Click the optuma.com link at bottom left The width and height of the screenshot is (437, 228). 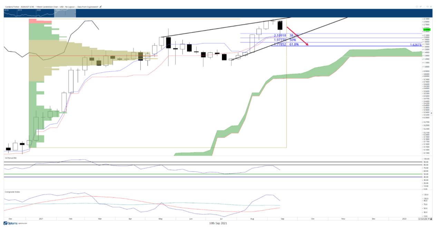[x=23, y=224]
